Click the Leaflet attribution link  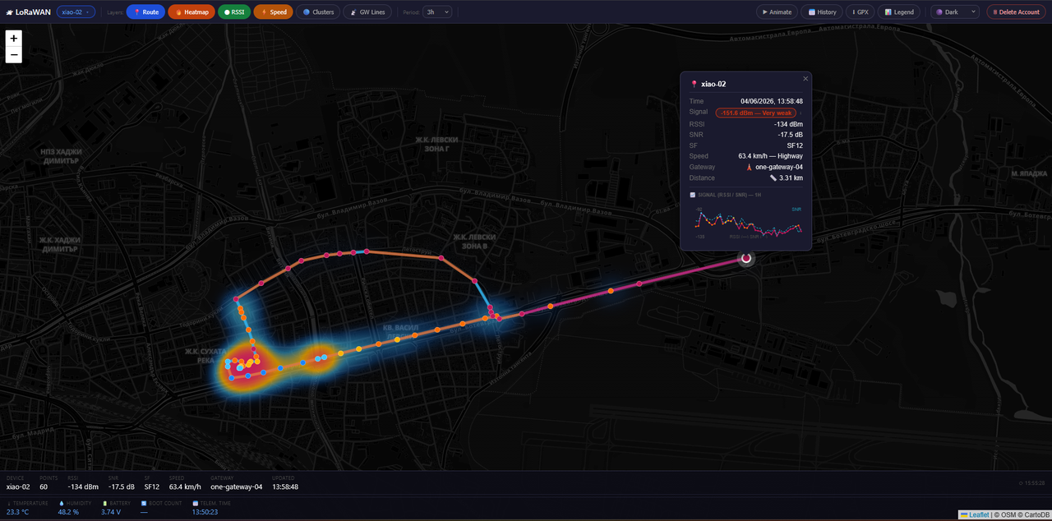[976, 515]
